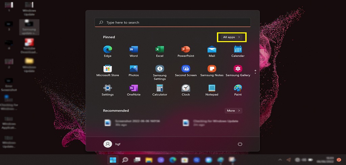
Task: Launch Microsoft Store
Action: [107, 71]
